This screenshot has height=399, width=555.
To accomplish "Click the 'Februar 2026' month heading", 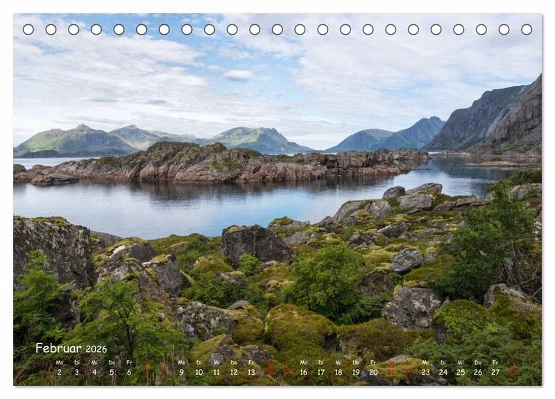I will pos(71,348).
